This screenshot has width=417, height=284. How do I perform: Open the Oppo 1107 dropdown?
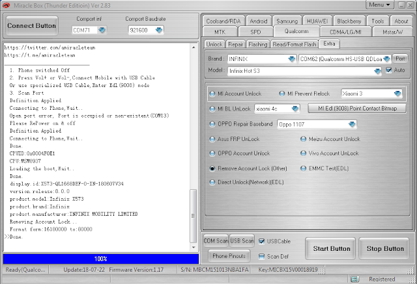tap(352, 124)
